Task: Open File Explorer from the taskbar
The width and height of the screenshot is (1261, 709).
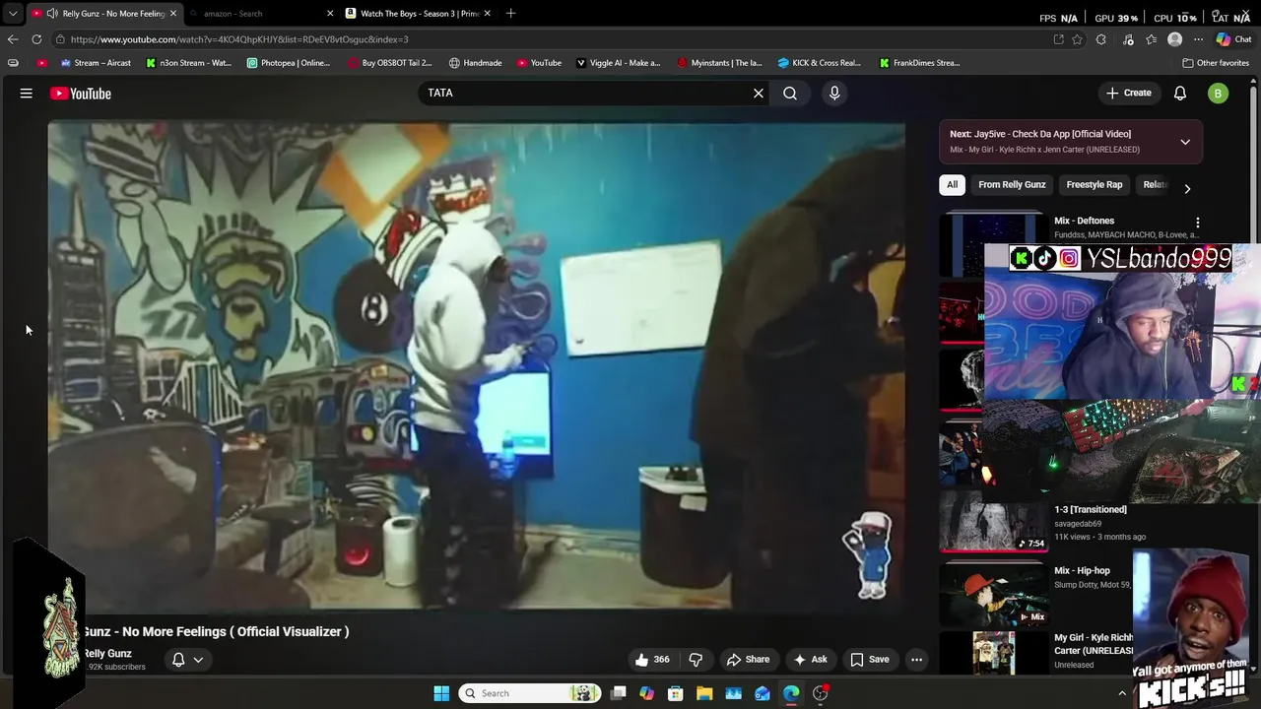Action: [704, 693]
